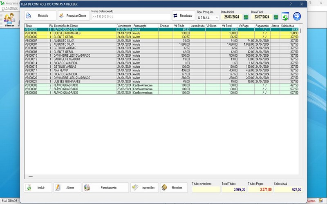Open calendar picker for Data Inicial
Image resolution: width=327 pixels, height=204 pixels.
246,17
